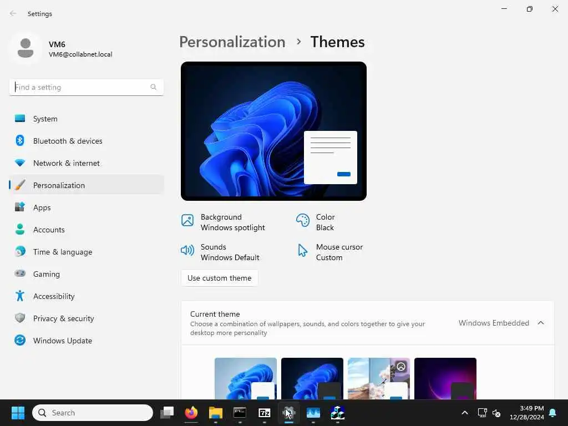The image size is (568, 426).
Task: Click the VM6@collabnet.local account email
Action: pos(80,54)
